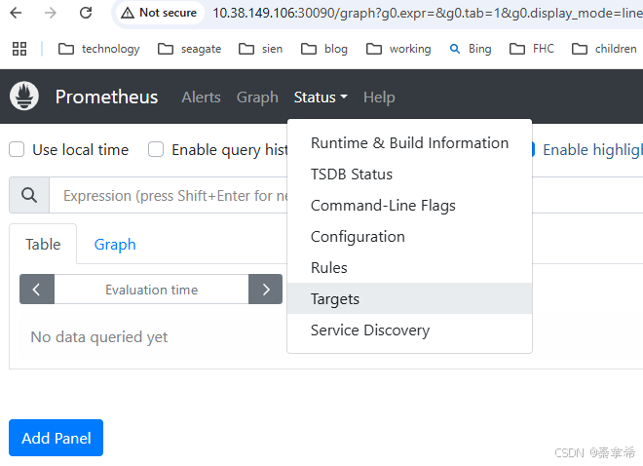Click the browser address bar URL
643x466 pixels.
pos(427,13)
